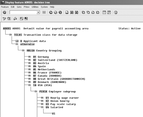Viewport: 143px width, 117px height.
Task: Click the Print icon
Action: click(x=67, y=12)
